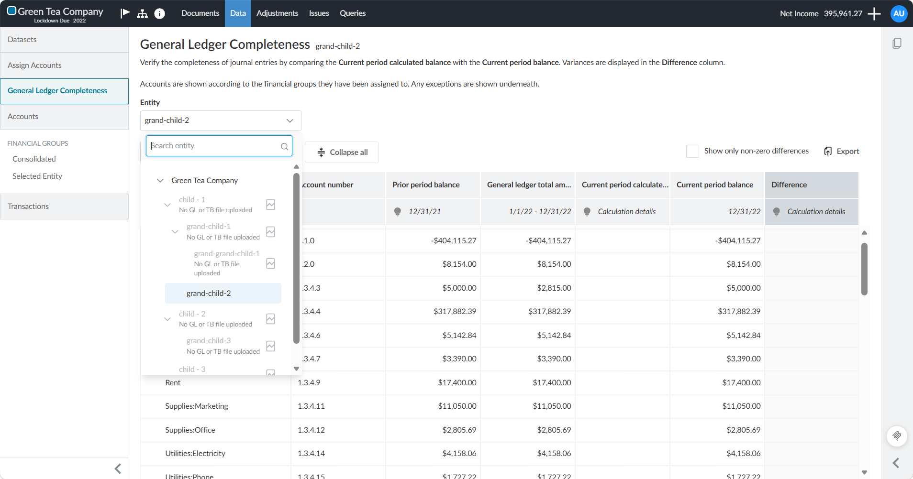Click the Difference column header

(x=812, y=185)
